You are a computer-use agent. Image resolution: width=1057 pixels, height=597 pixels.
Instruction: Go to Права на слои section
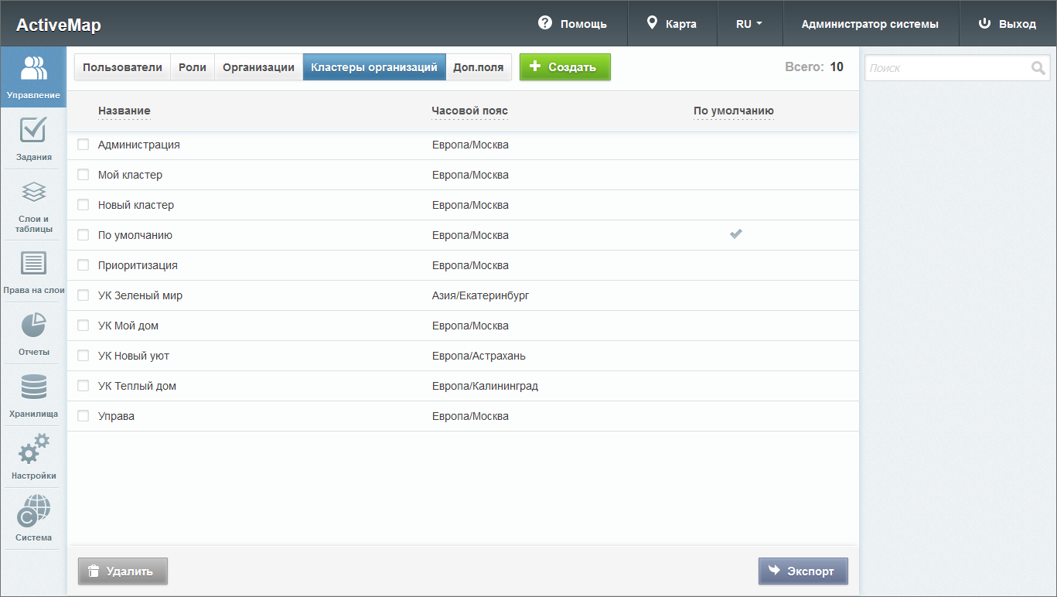(33, 271)
